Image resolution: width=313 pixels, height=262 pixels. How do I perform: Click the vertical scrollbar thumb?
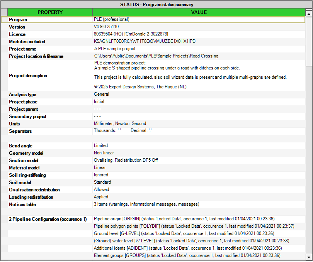click(x=309, y=41)
